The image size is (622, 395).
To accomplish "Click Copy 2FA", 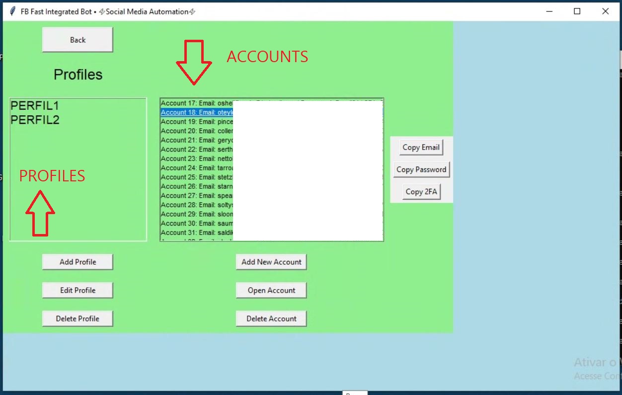I will click(x=421, y=191).
